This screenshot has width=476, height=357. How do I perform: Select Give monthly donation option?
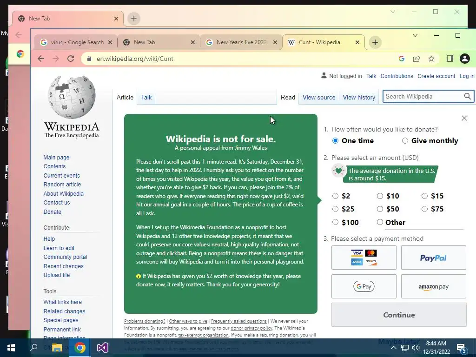click(x=405, y=140)
